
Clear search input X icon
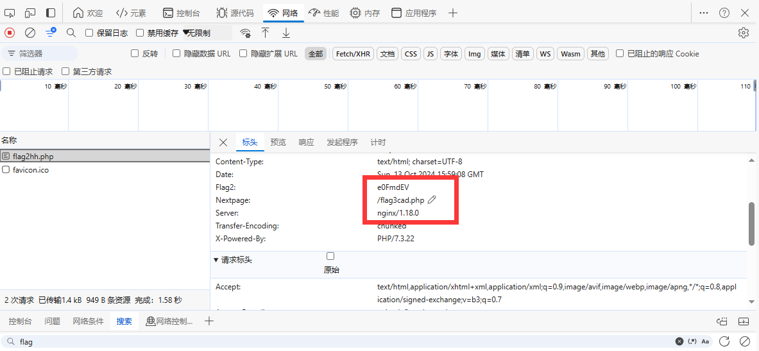click(679, 341)
